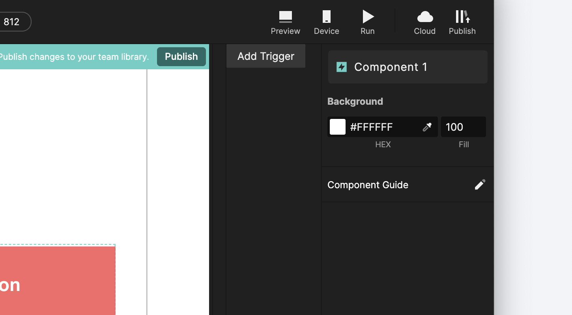This screenshot has height=315, width=572.
Task: Open the Cloud upload option
Action: (424, 22)
